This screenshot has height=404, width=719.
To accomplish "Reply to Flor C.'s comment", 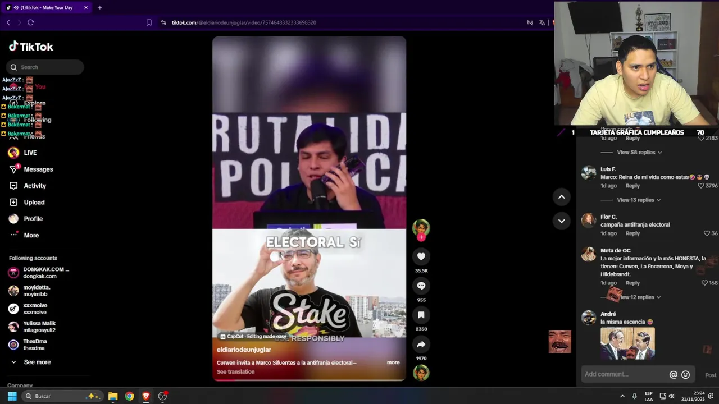I will pos(632,233).
